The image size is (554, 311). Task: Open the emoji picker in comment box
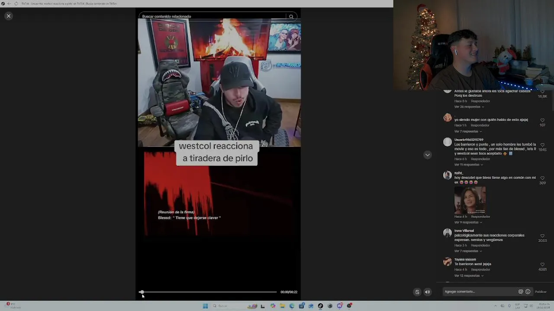528,292
